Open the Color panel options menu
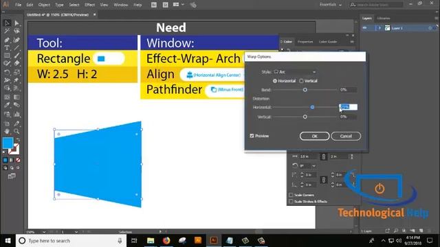Screen dimensions: 440x247 352,42
